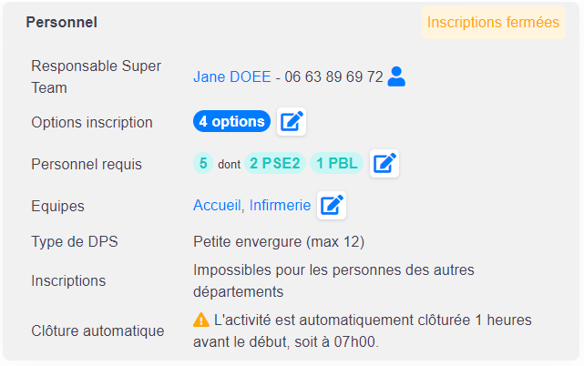Click the user profile icon after phone number
This screenshot has height=366, width=584.
pos(396,76)
